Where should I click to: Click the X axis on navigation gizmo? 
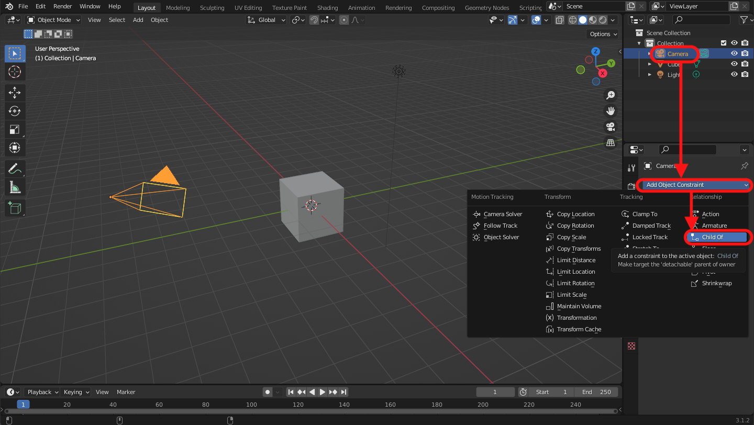[x=603, y=73]
